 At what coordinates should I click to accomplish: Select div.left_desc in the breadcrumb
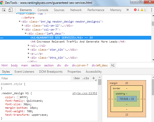tap(100, 65)
